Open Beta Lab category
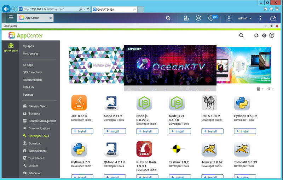This screenshot has width=283, height=180. [28, 87]
